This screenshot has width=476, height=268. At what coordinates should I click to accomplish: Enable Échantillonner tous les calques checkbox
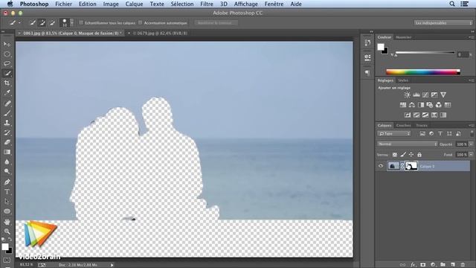click(81, 22)
